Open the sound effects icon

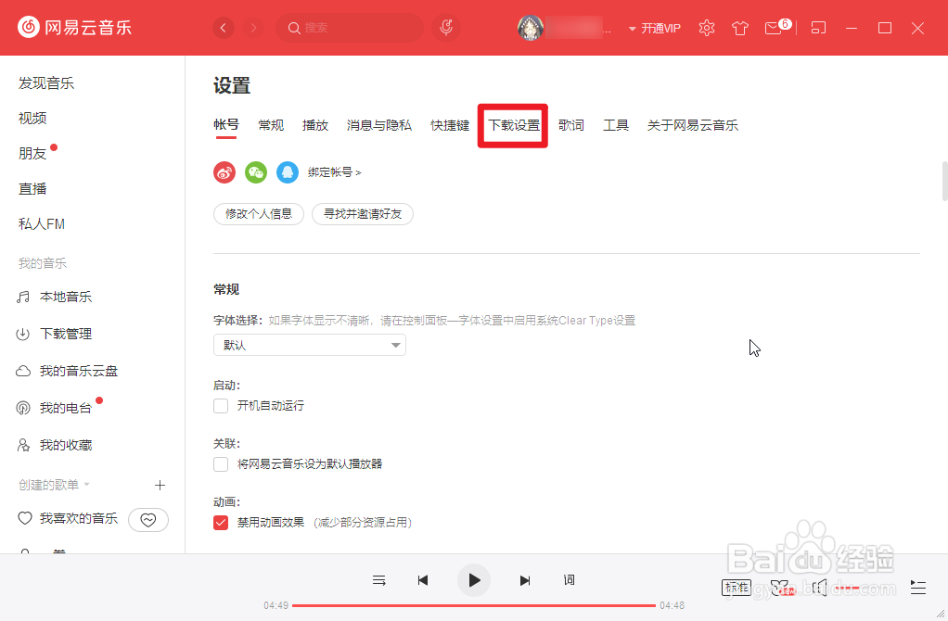pos(782,588)
